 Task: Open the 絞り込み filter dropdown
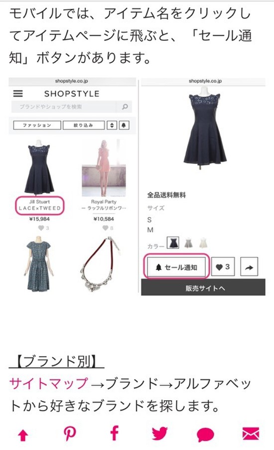[x=84, y=125]
